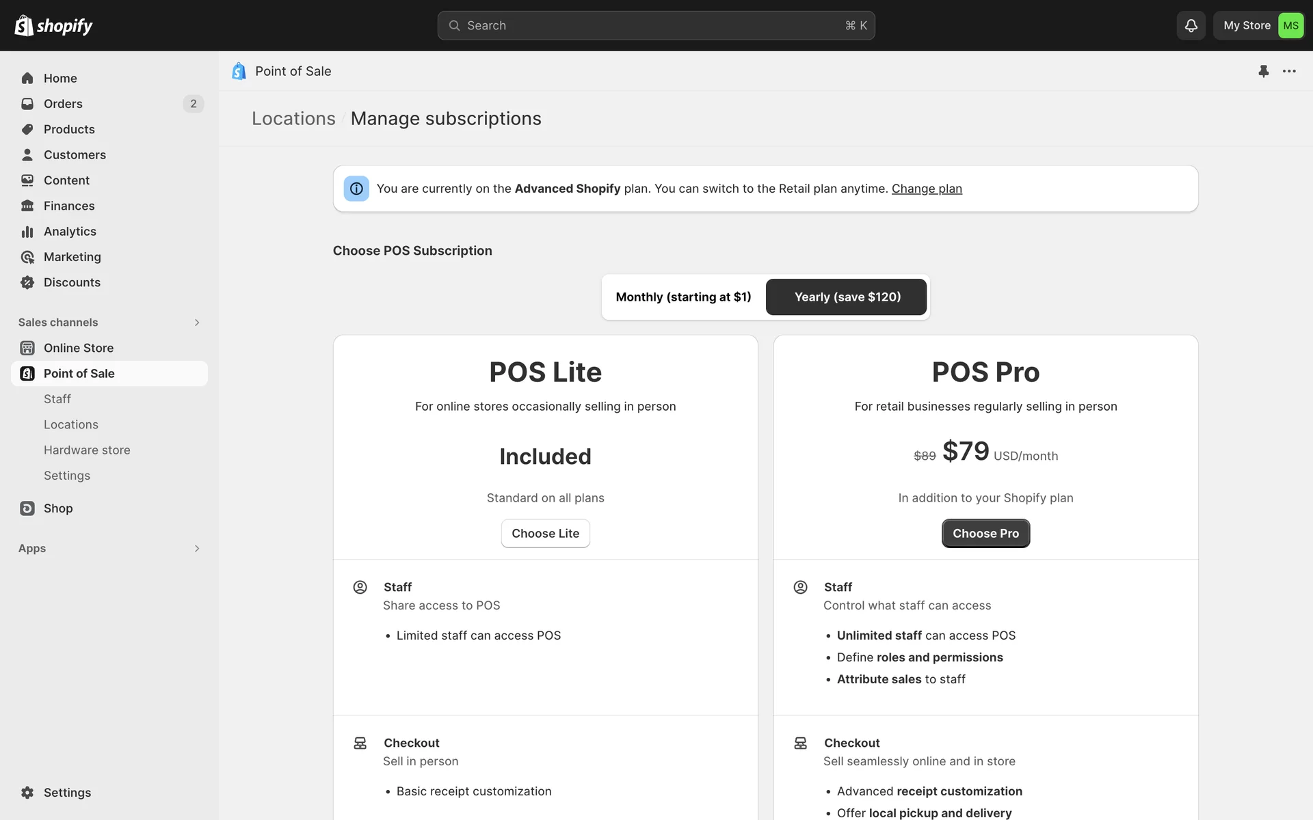Open the Hardware store submenu item
This screenshot has width=1313, height=820.
coord(87,450)
